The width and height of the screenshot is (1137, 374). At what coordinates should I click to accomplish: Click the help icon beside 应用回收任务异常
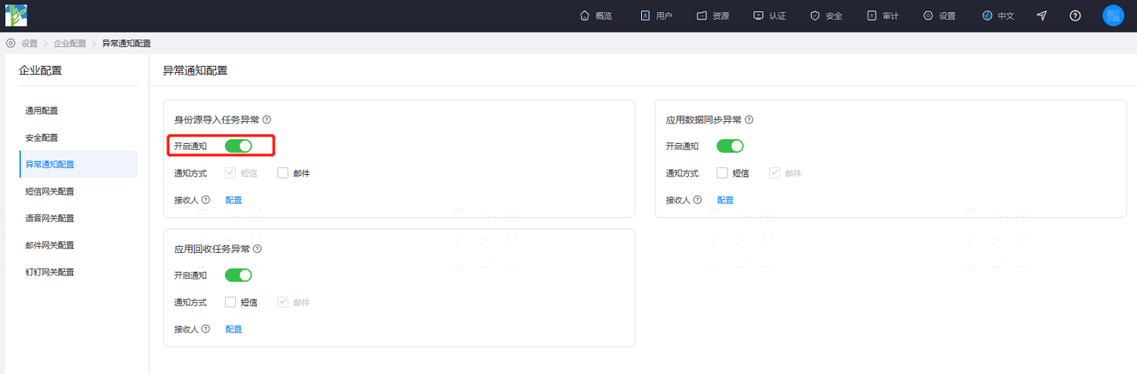(x=258, y=249)
